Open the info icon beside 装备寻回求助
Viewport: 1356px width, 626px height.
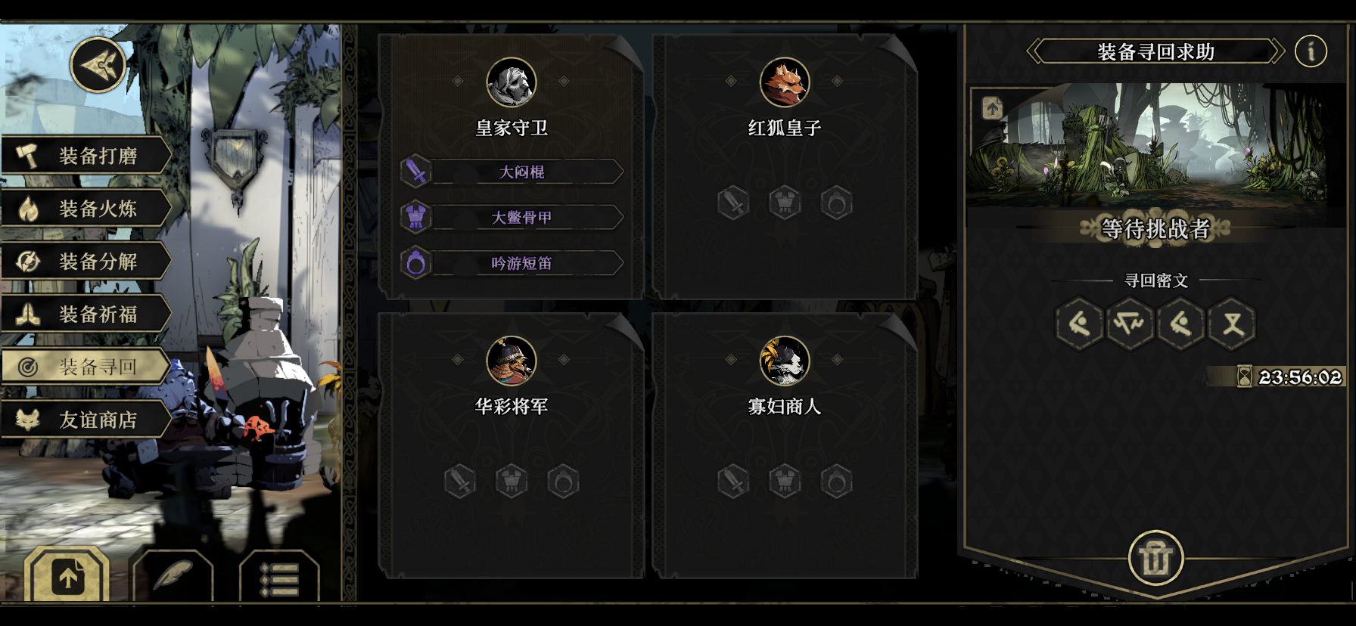coord(1311,51)
